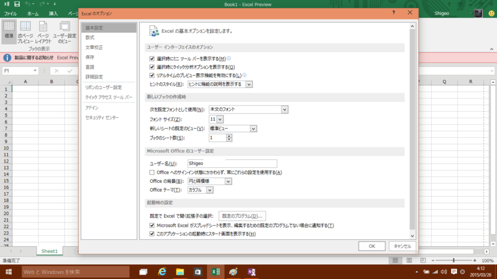
Task: Click the Redo arrow in quick access toolbar
Action: [x=42, y=4]
